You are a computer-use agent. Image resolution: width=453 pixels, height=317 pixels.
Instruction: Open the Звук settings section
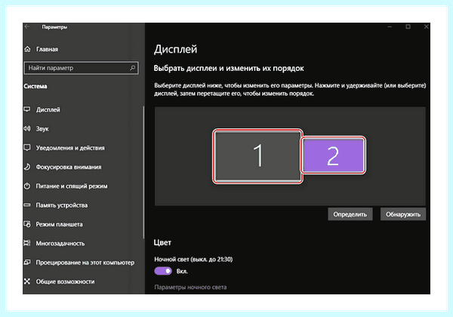(42, 129)
